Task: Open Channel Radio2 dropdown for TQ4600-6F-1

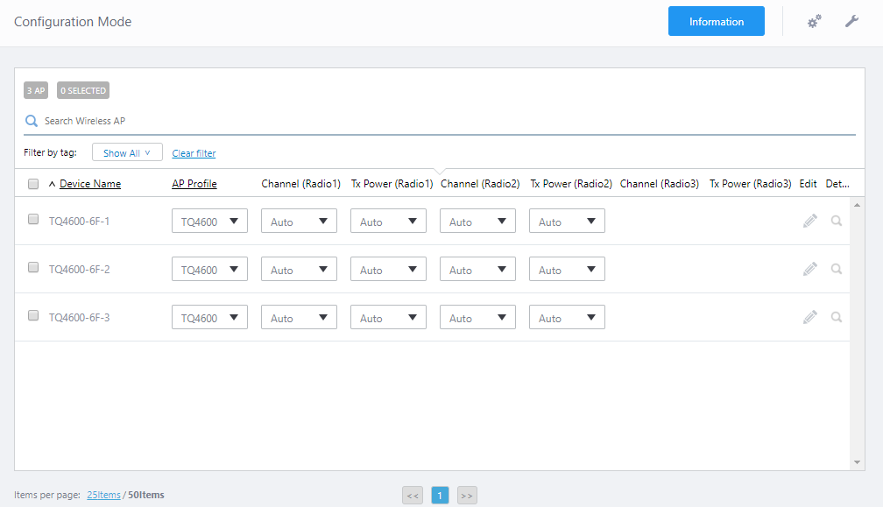Action: [477, 222]
